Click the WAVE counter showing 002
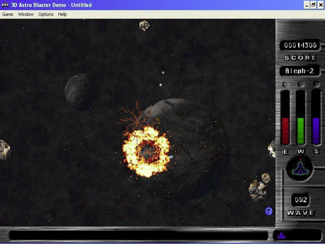 click(x=301, y=200)
